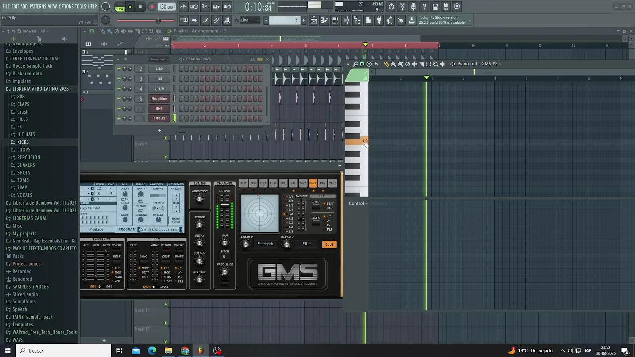635x357 pixels.
Task: Open the OPTIONS menu
Action: (x=66, y=7)
